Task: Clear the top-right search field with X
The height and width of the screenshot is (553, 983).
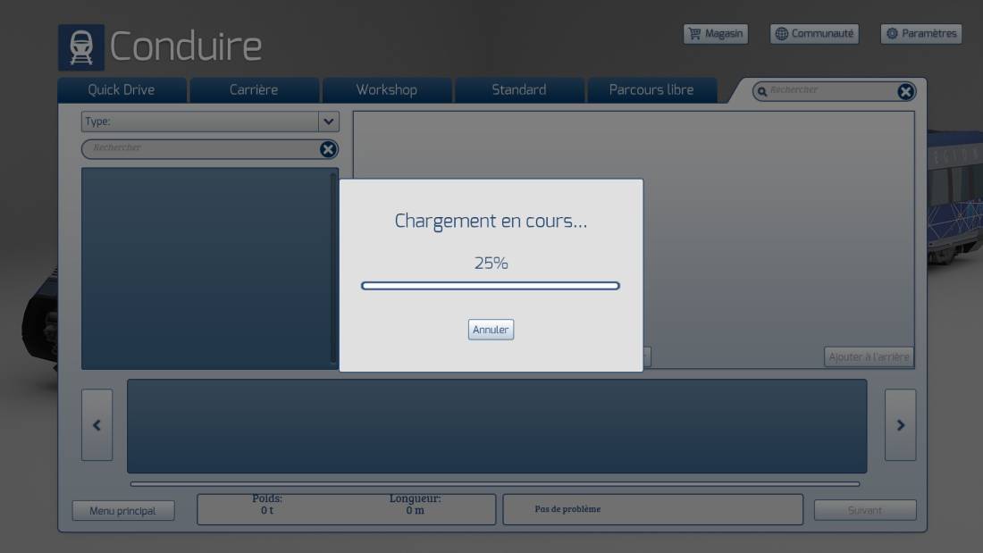Action: [904, 91]
